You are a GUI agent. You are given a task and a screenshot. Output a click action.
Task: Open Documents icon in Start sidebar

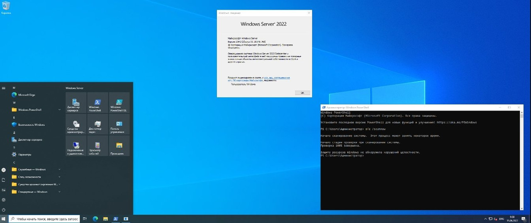click(x=4, y=180)
